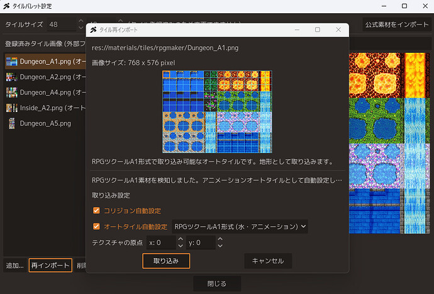
Task: Toggle コリジョン自動設定 checkbox
Action: 96,211
